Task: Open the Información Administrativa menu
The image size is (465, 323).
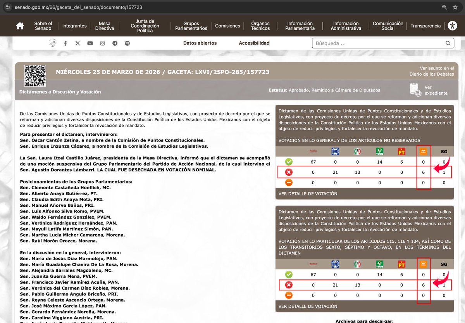Action: [346, 26]
